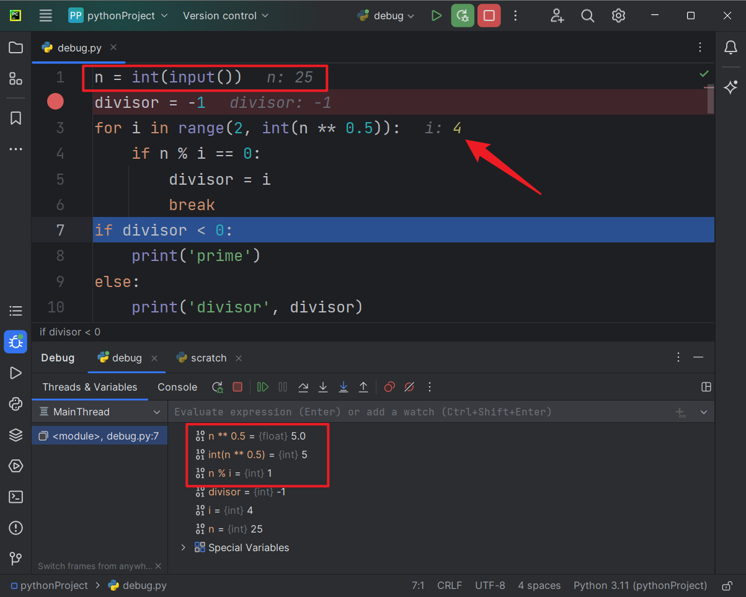Viewport: 746px width, 597px height.
Task: Expand Special Variables tree node
Action: pos(183,547)
